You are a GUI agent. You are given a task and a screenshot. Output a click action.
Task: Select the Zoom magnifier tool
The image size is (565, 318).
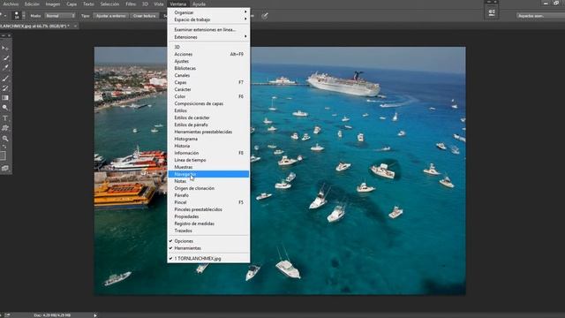pyautogui.click(x=5, y=139)
